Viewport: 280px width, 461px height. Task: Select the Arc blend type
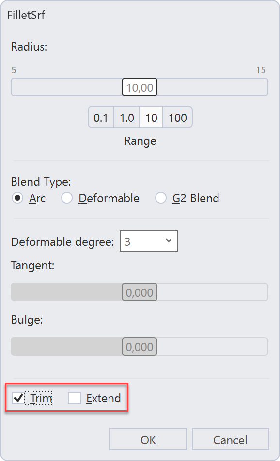17,198
